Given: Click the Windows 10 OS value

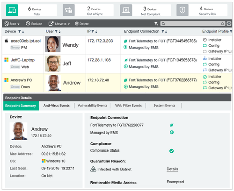Looking at the screenshot, I should [53, 161].
